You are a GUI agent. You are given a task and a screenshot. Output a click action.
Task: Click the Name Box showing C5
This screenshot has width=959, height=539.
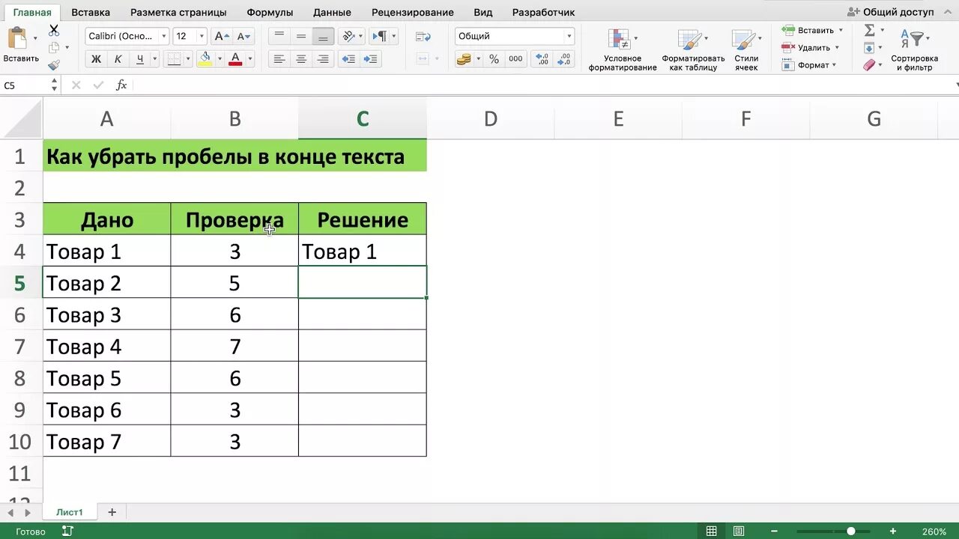click(25, 85)
